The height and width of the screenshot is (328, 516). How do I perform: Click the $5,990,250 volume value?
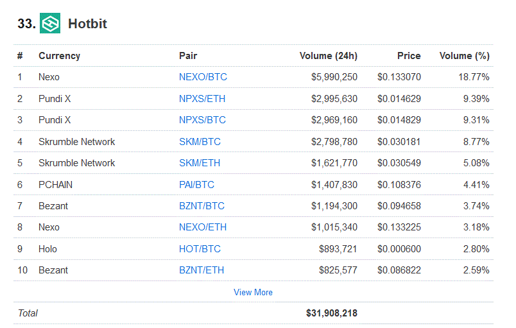(334, 77)
